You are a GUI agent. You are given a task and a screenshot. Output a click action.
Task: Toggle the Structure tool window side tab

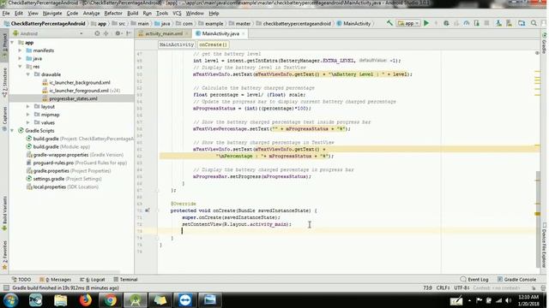coord(4,82)
